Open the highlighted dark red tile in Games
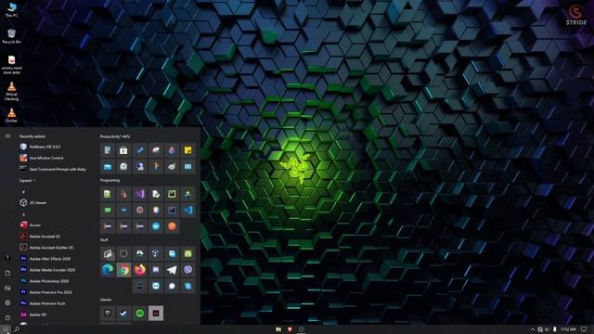This screenshot has height=334, width=594. click(156, 314)
